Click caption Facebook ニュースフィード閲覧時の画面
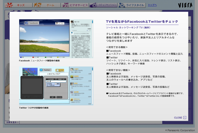Viewport: 198px width, 133px height. click(x=39, y=61)
